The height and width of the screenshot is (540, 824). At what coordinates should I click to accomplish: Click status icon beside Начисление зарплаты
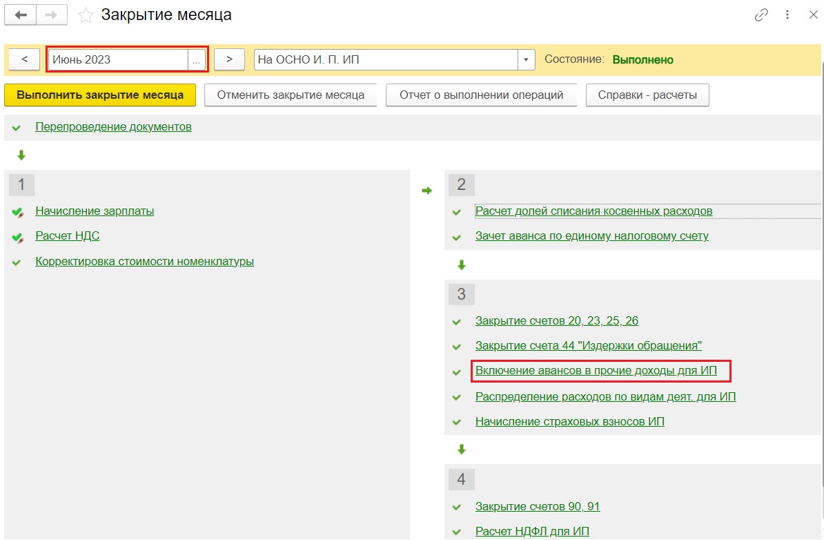pos(17,213)
